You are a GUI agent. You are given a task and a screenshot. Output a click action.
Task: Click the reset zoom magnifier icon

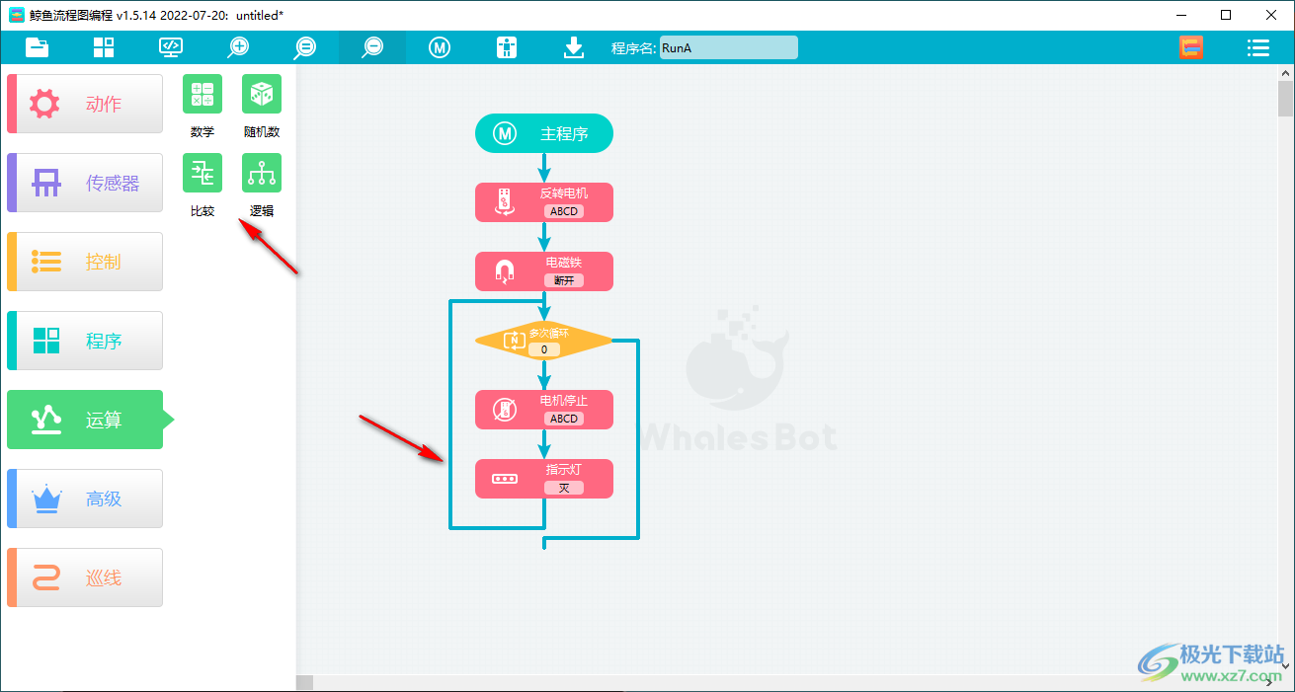tap(305, 47)
